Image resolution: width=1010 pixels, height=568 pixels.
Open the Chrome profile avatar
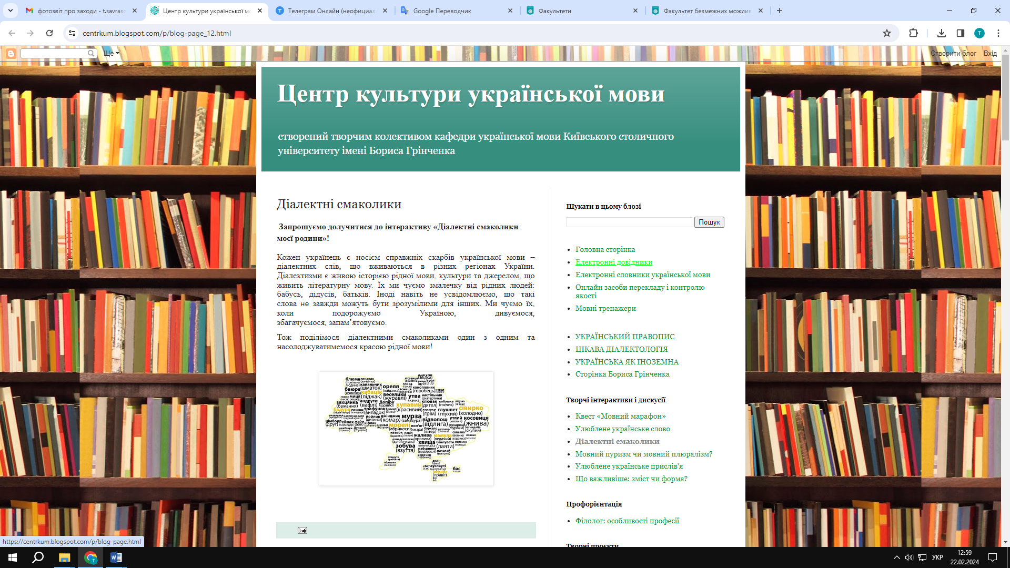click(x=979, y=33)
